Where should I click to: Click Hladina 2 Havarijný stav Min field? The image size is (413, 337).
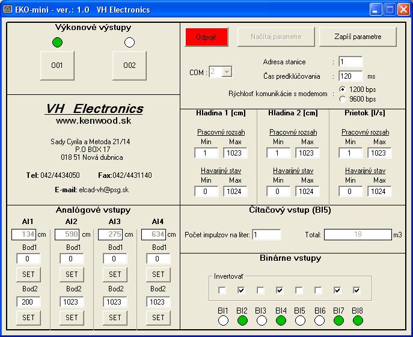click(278, 192)
